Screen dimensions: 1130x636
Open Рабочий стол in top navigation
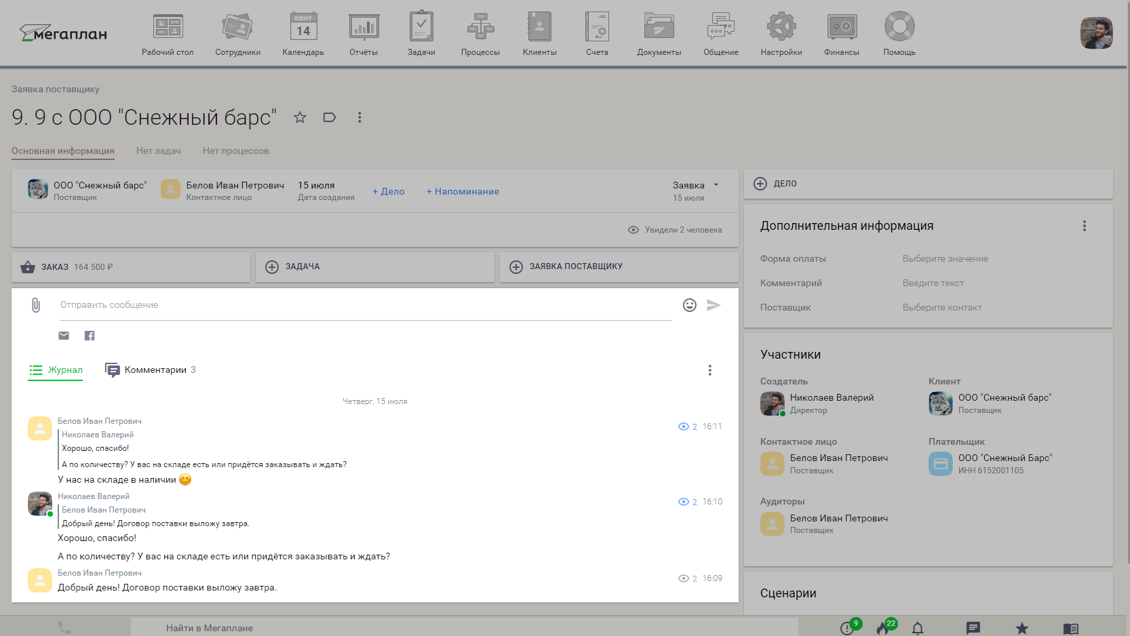click(x=168, y=34)
